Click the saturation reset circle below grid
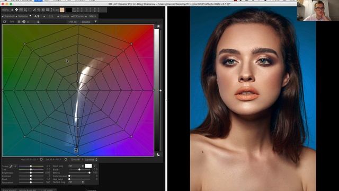This screenshot has width=339, height=191. 66,159
